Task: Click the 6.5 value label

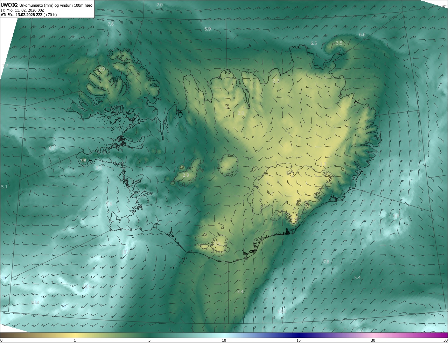Action: [x=314, y=43]
